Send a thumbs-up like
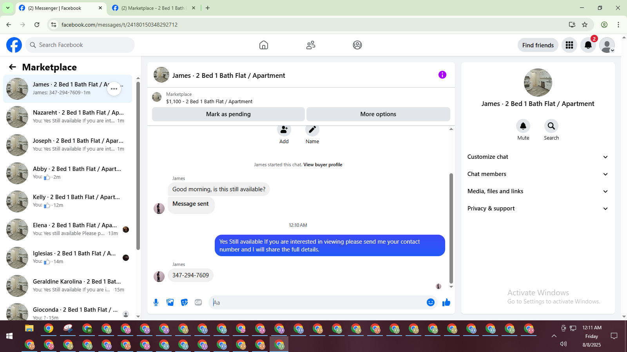Screen dimensions: 627x352 [x=446, y=302]
